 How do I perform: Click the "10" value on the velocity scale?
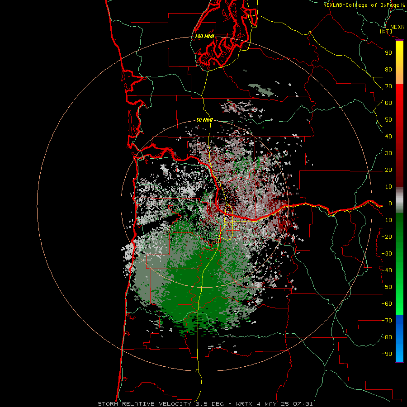388,187
